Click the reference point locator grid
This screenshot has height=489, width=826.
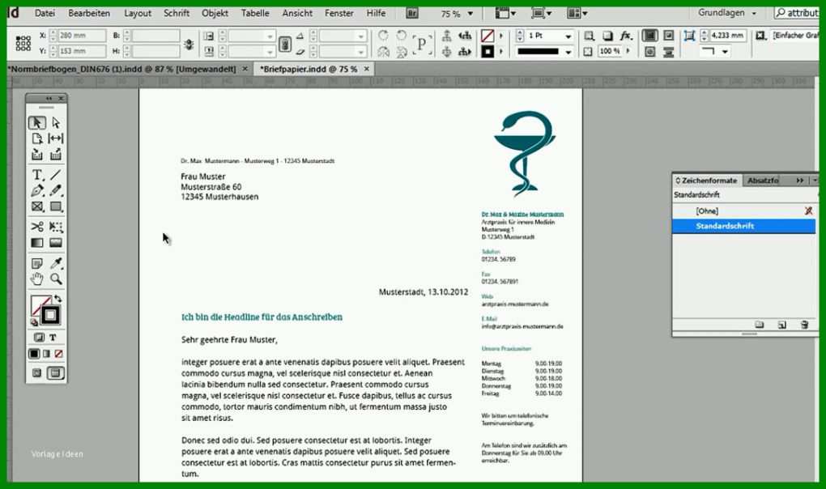coord(23,43)
